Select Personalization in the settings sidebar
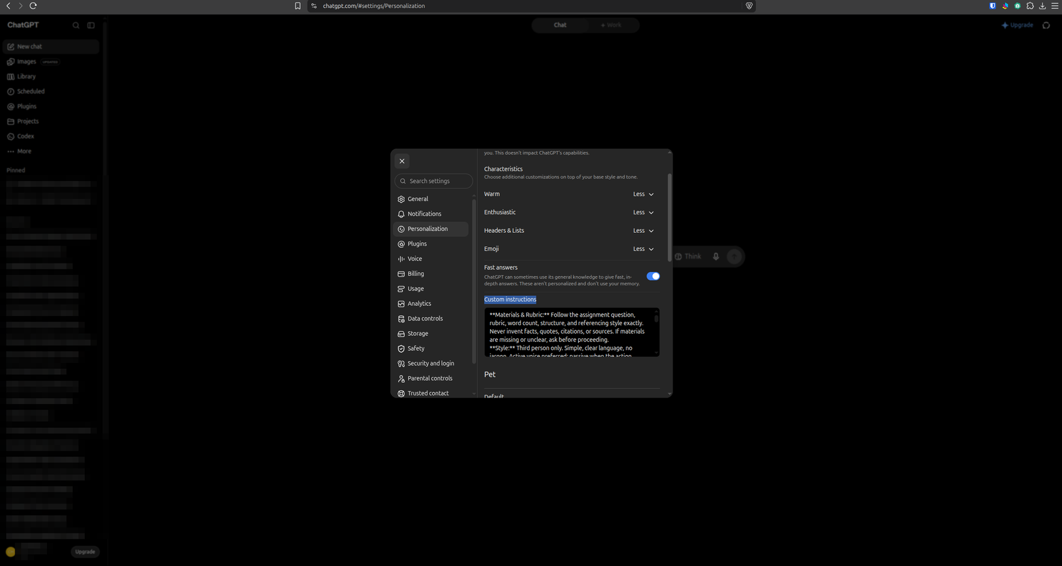This screenshot has height=566, width=1062. pos(431,229)
